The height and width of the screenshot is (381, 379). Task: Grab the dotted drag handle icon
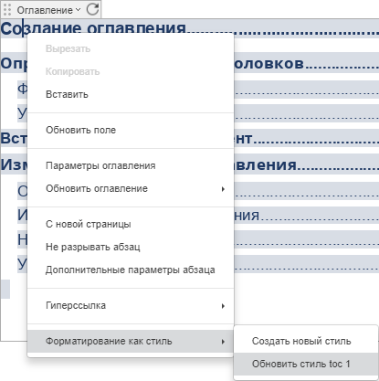click(7, 10)
